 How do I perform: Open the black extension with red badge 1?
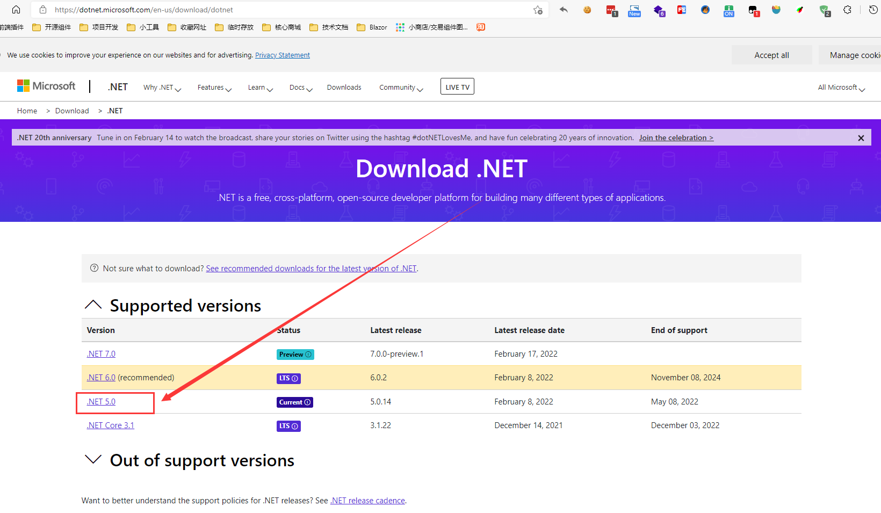click(x=753, y=10)
